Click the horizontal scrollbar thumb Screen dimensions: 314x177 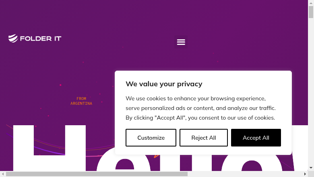97,174
